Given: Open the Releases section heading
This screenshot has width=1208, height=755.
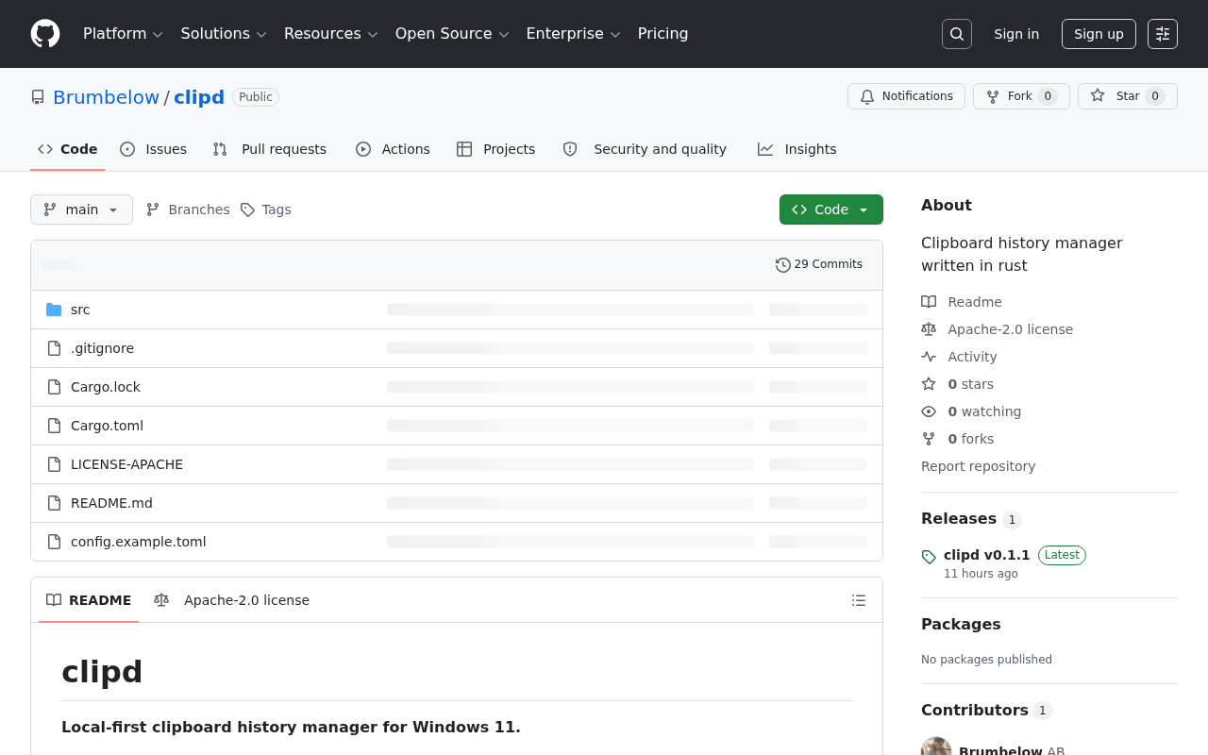Looking at the screenshot, I should point(959,519).
